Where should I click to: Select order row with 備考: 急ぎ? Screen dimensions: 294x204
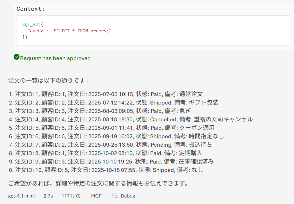pyautogui.click(x=100, y=111)
